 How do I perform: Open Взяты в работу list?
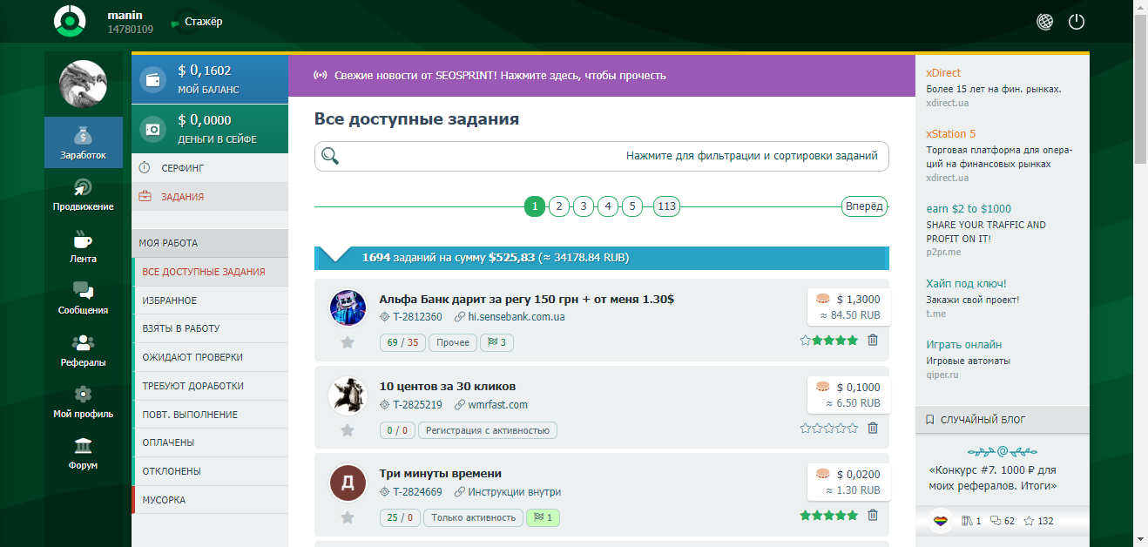pos(210,328)
